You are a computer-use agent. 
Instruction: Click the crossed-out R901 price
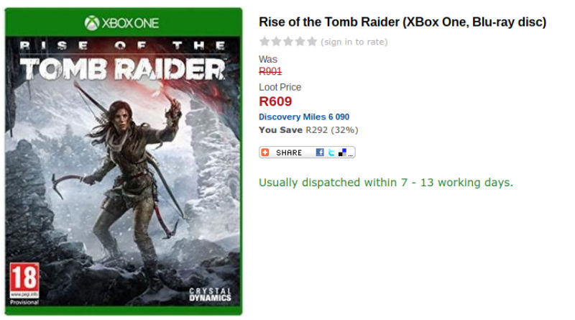[270, 71]
